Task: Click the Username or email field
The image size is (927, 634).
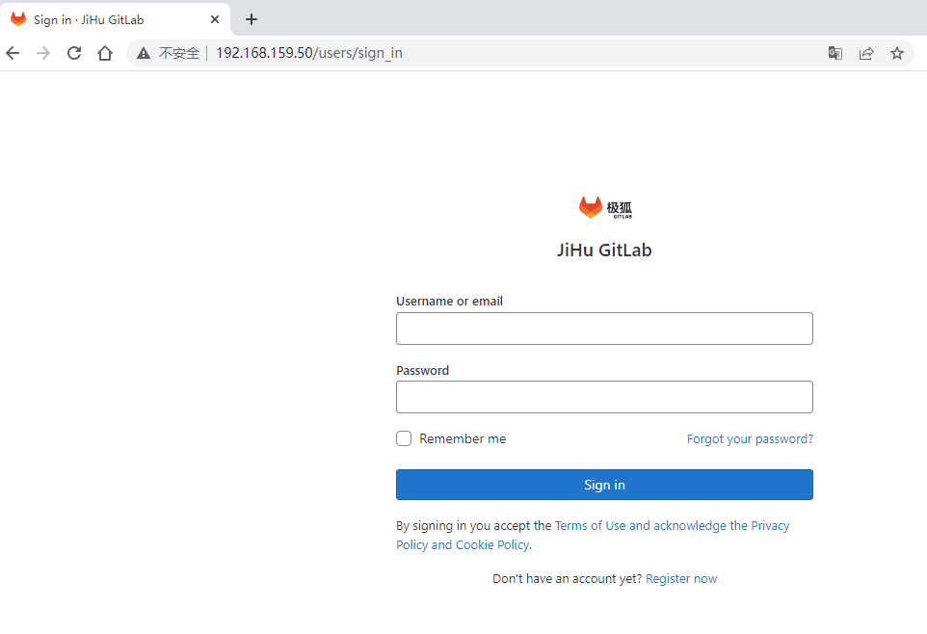Action: [x=604, y=329]
